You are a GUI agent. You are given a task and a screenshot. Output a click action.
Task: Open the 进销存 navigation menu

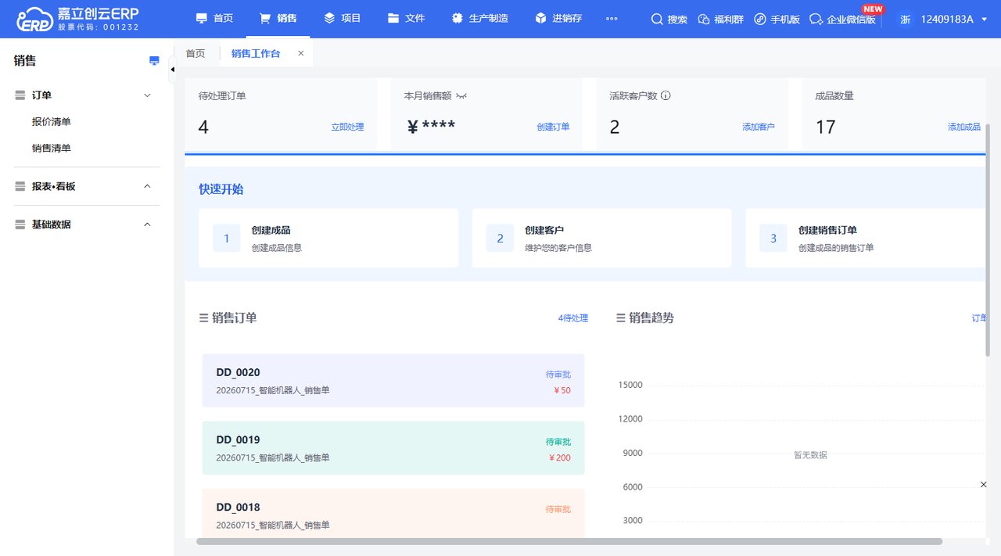tap(558, 18)
